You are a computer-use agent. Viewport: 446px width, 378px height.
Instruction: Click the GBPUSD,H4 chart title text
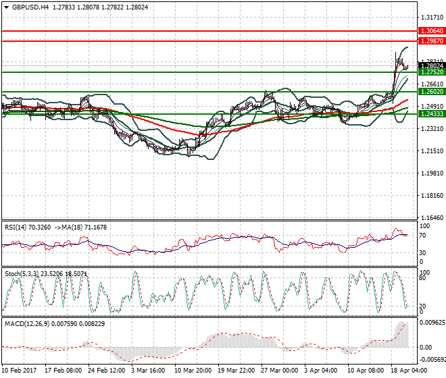30,7
